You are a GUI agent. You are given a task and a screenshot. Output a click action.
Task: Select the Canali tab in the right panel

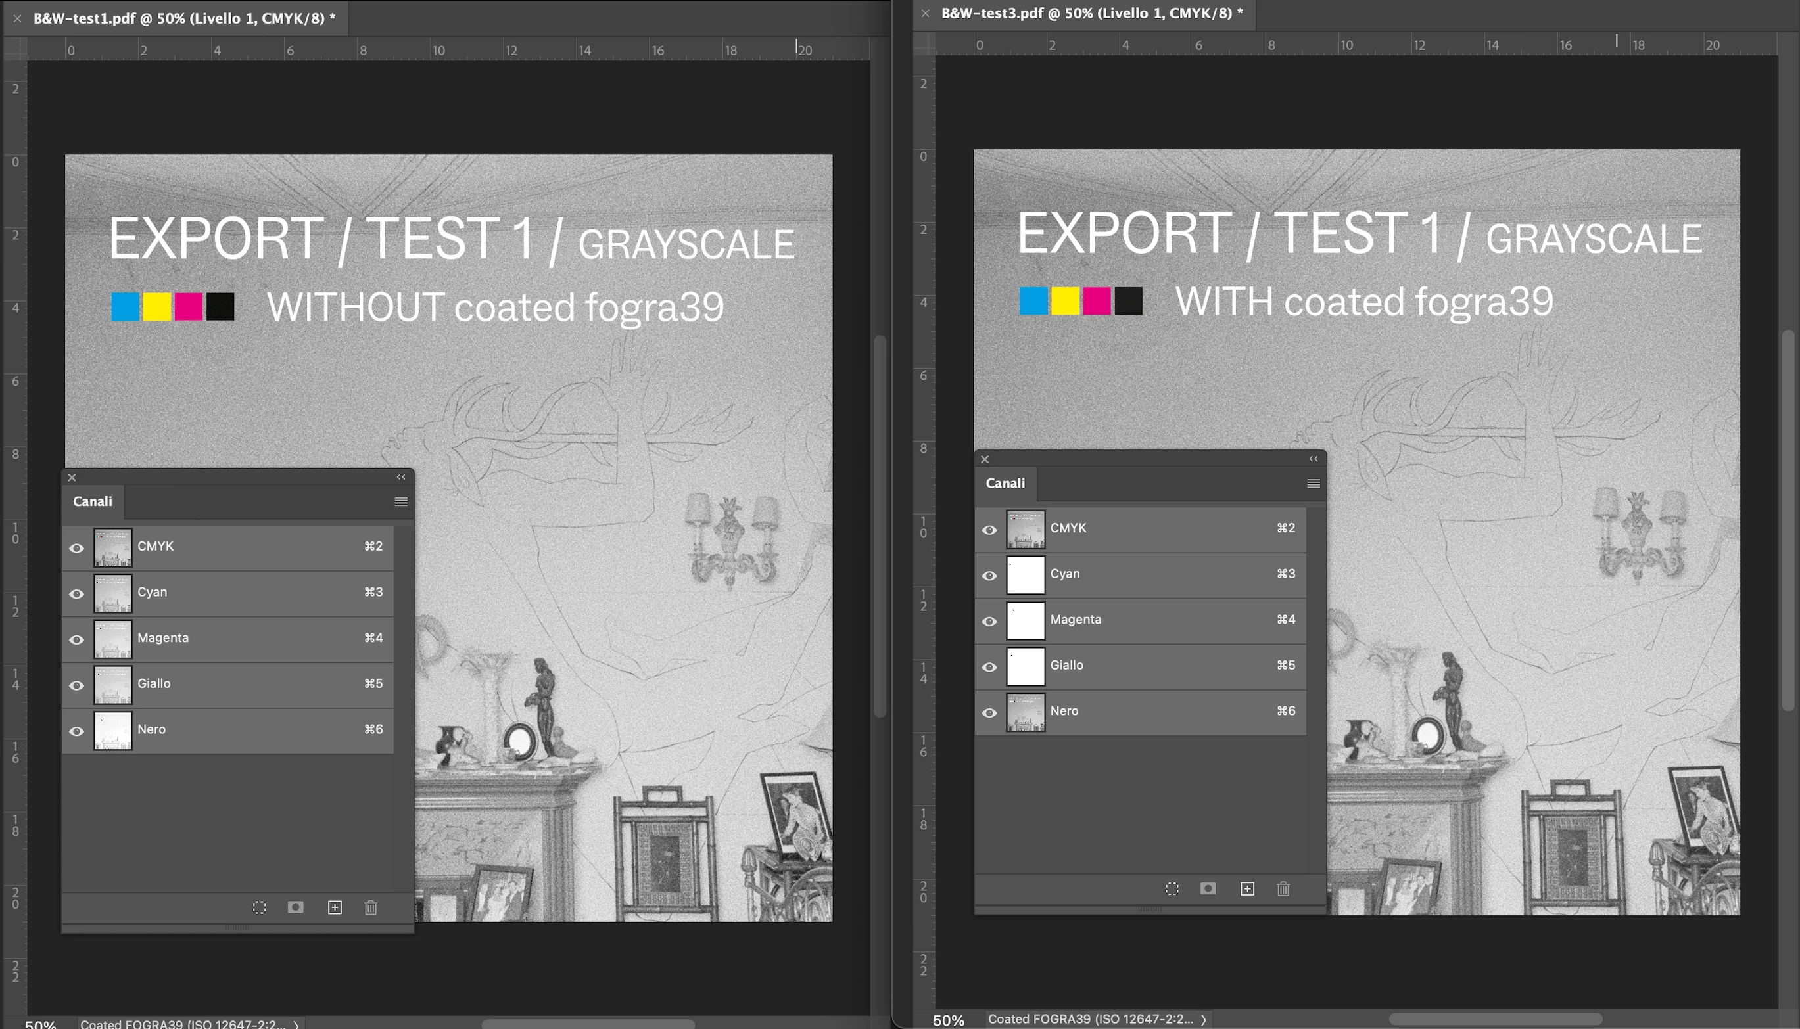coord(1005,484)
